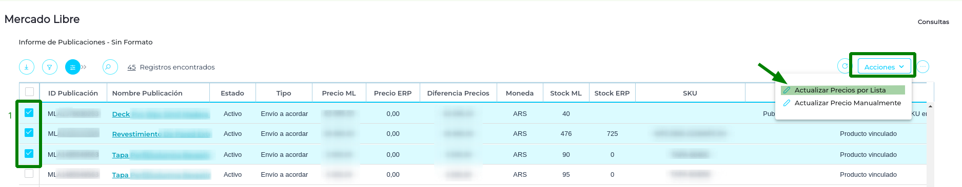
Task: Open the Consultas link
Action: click(933, 22)
